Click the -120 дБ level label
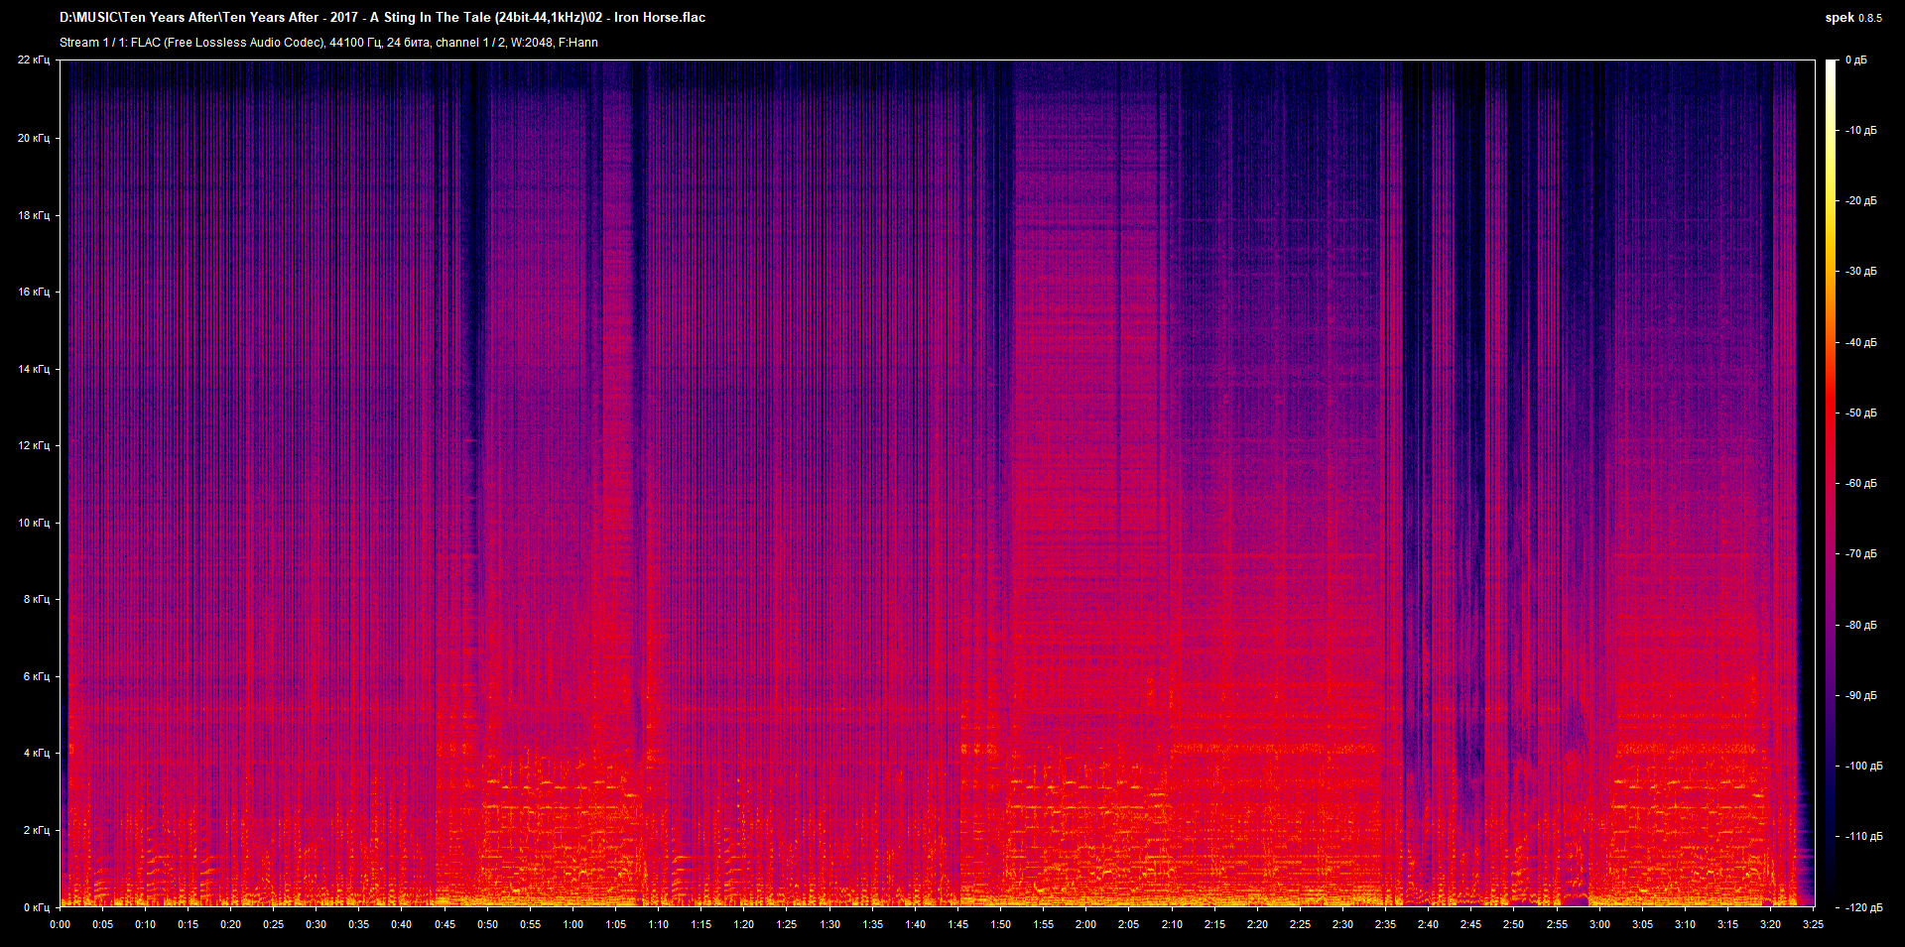This screenshot has height=947, width=1905. coord(1862,907)
